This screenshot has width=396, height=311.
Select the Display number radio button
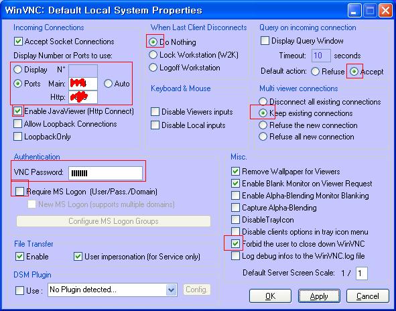pos(17,70)
